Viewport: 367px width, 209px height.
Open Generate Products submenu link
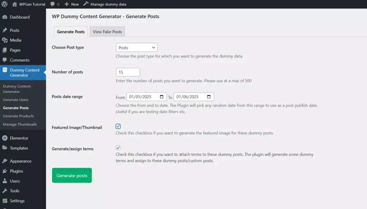point(18,116)
